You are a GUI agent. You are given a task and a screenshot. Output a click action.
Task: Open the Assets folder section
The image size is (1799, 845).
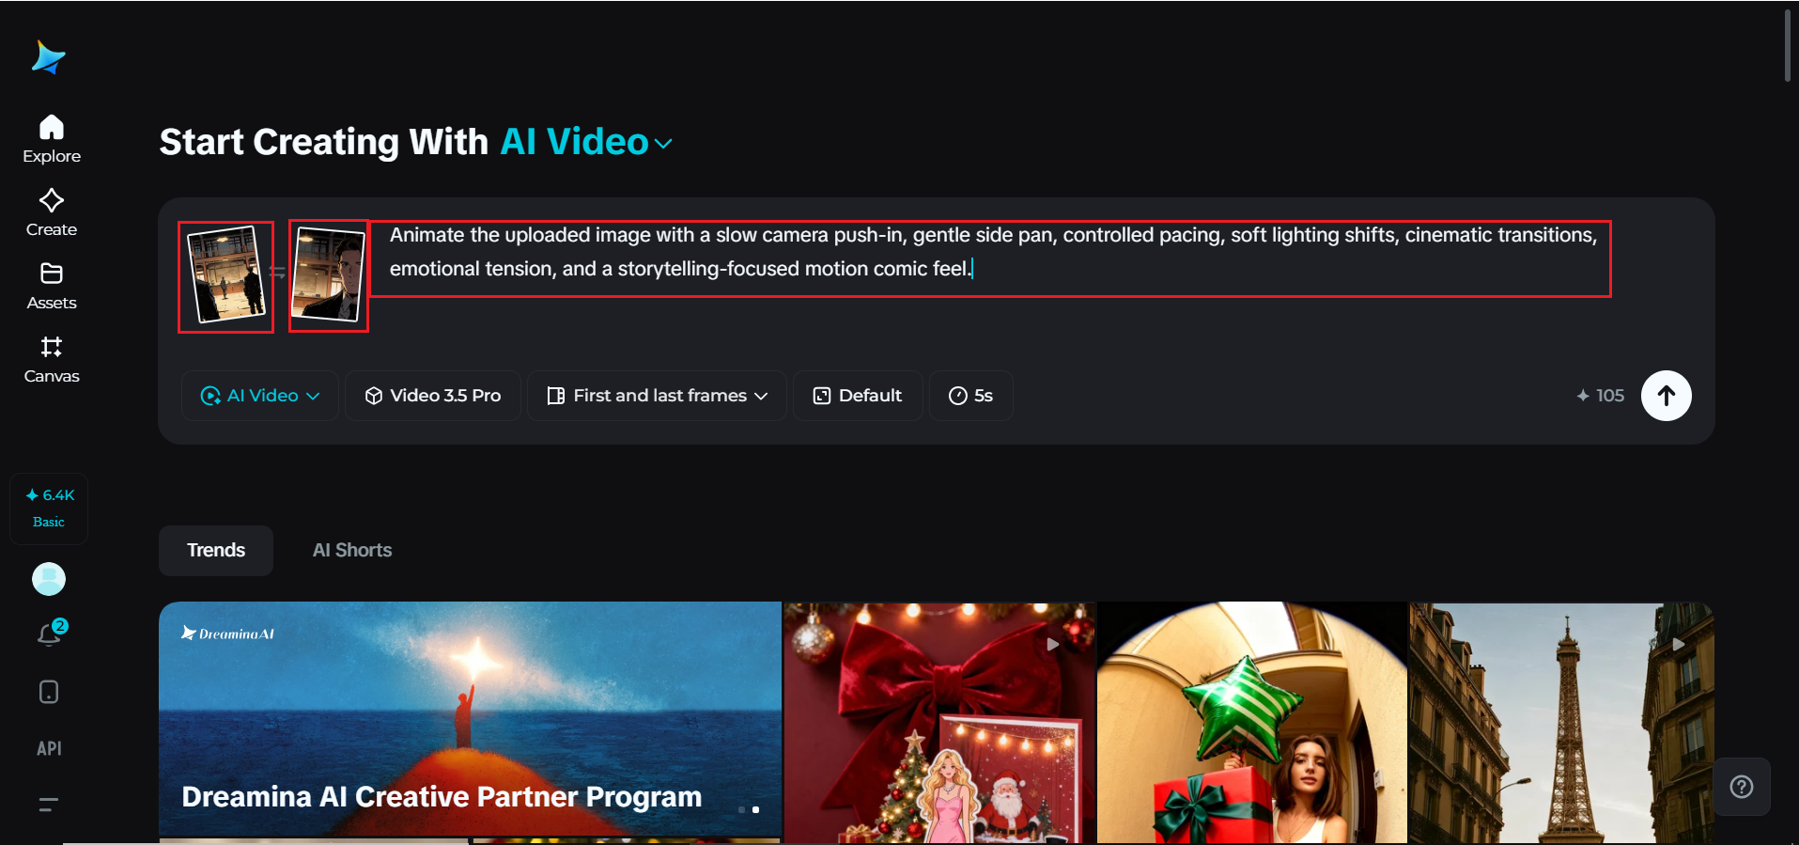point(52,286)
